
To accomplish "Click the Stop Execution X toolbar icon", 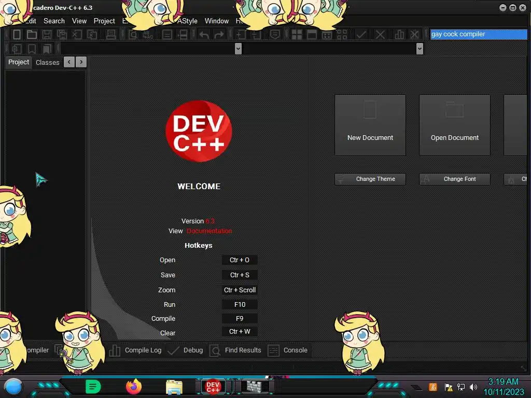I will coord(380,34).
